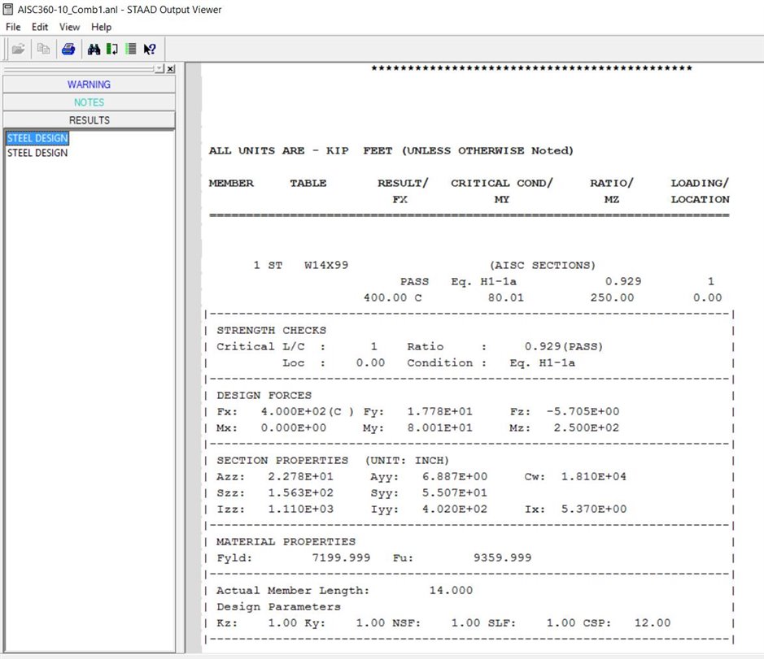Click the Copy icon in toolbar
Screen dimensions: 764x659
(43, 49)
